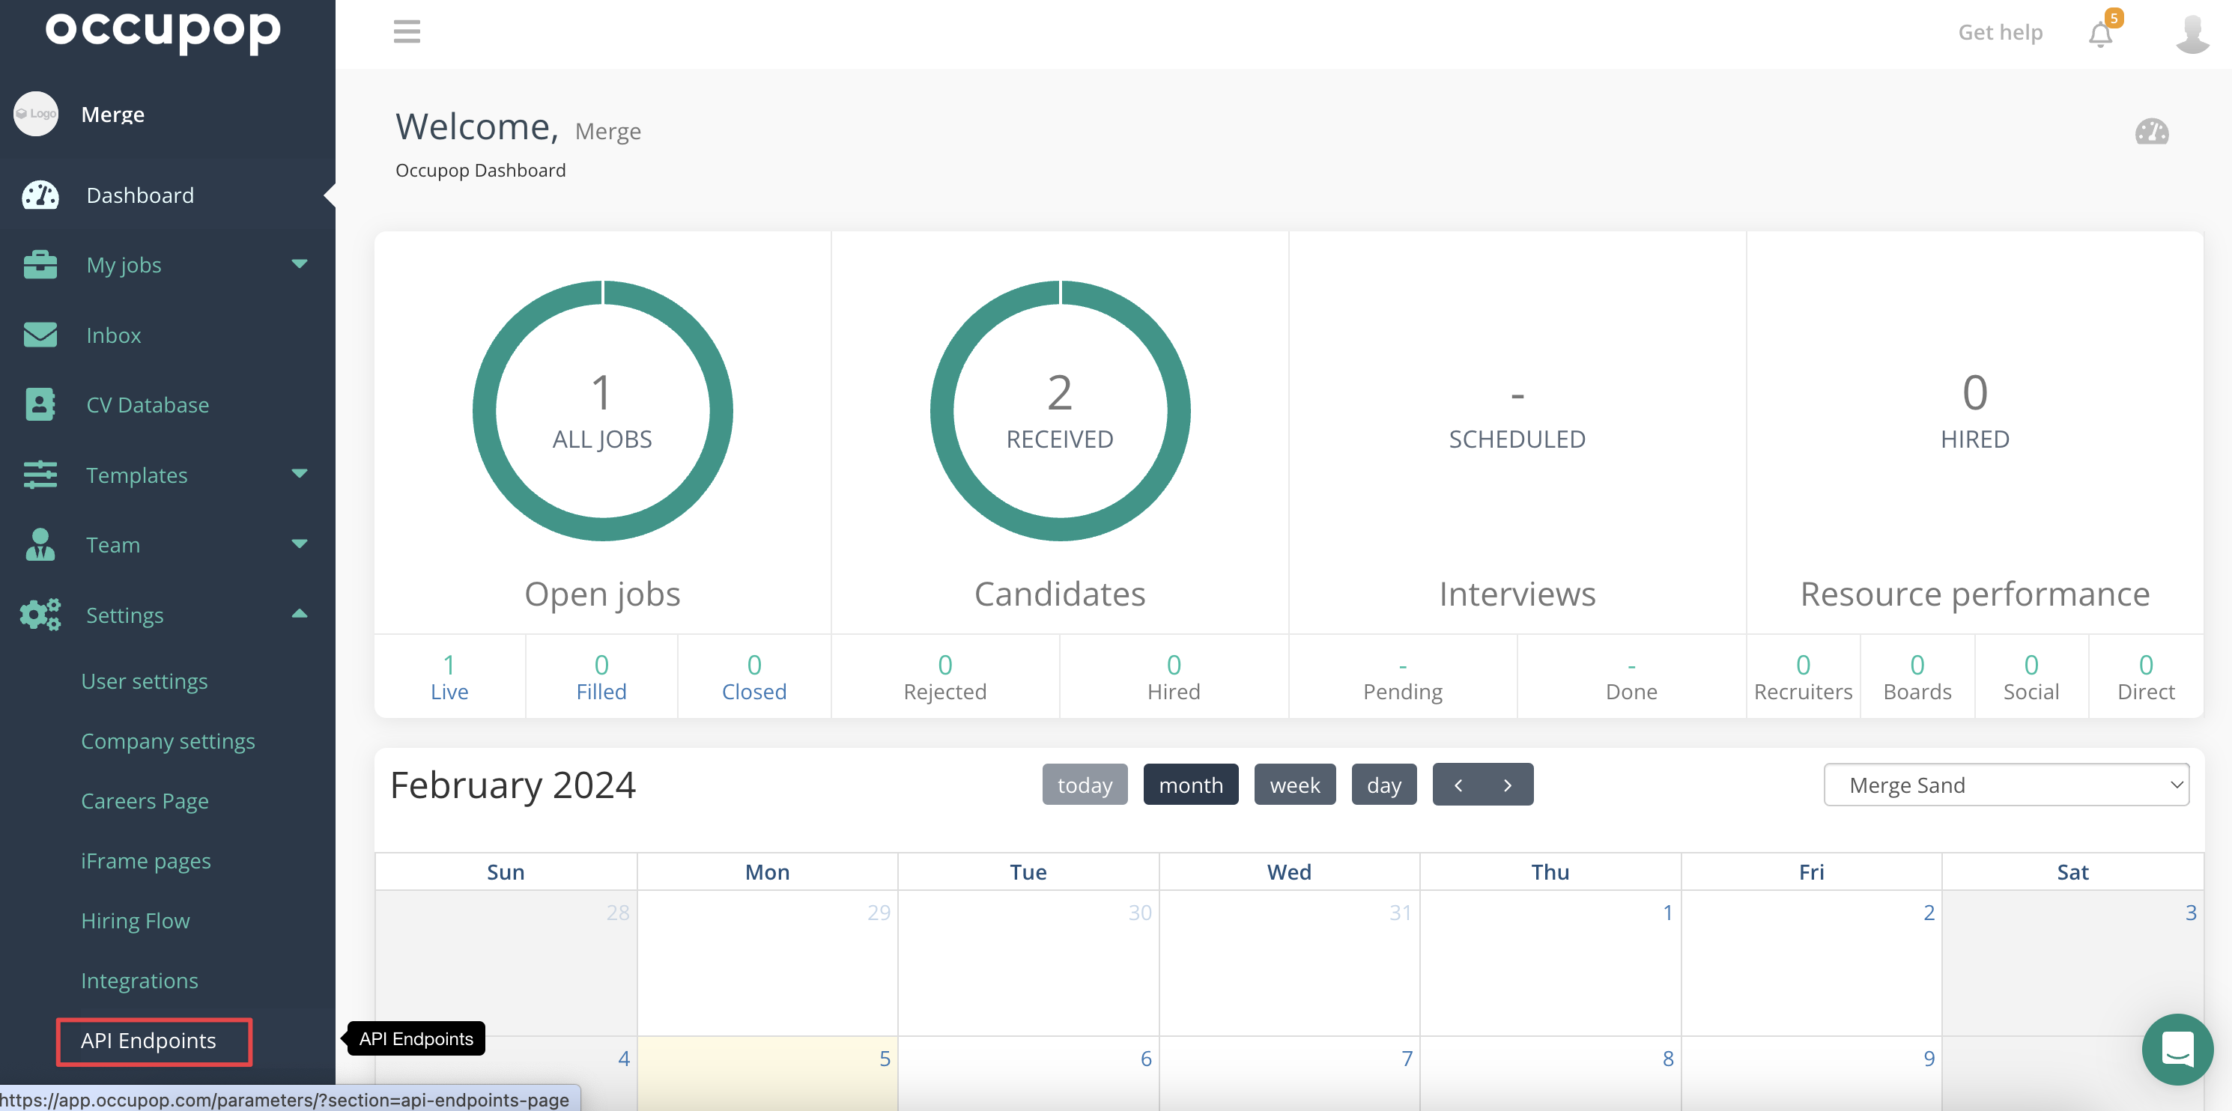The width and height of the screenshot is (2232, 1111).
Task: Click the user profile avatar icon
Action: (2192, 34)
